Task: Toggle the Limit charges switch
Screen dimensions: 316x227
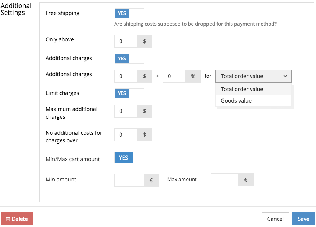Action: point(129,93)
